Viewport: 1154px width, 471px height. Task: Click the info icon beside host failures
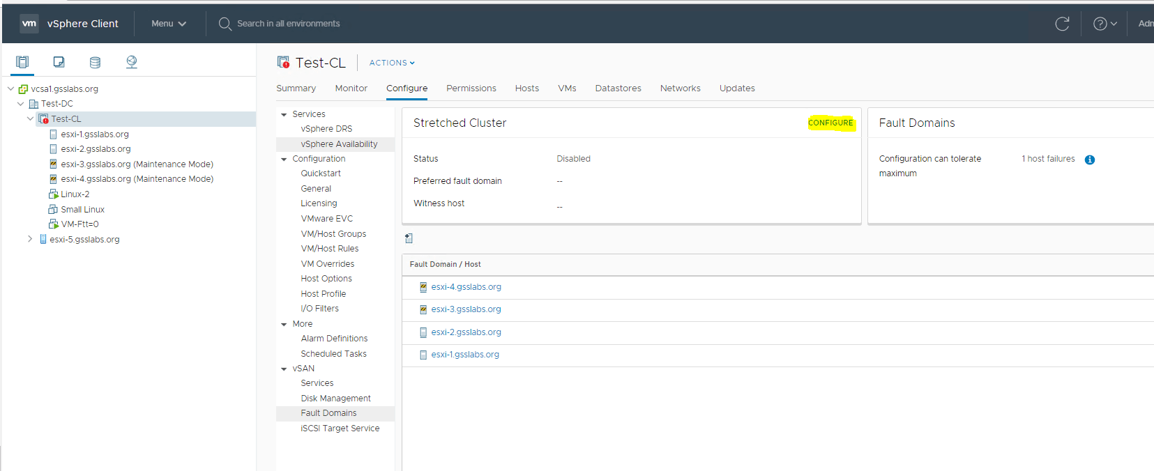click(x=1090, y=160)
